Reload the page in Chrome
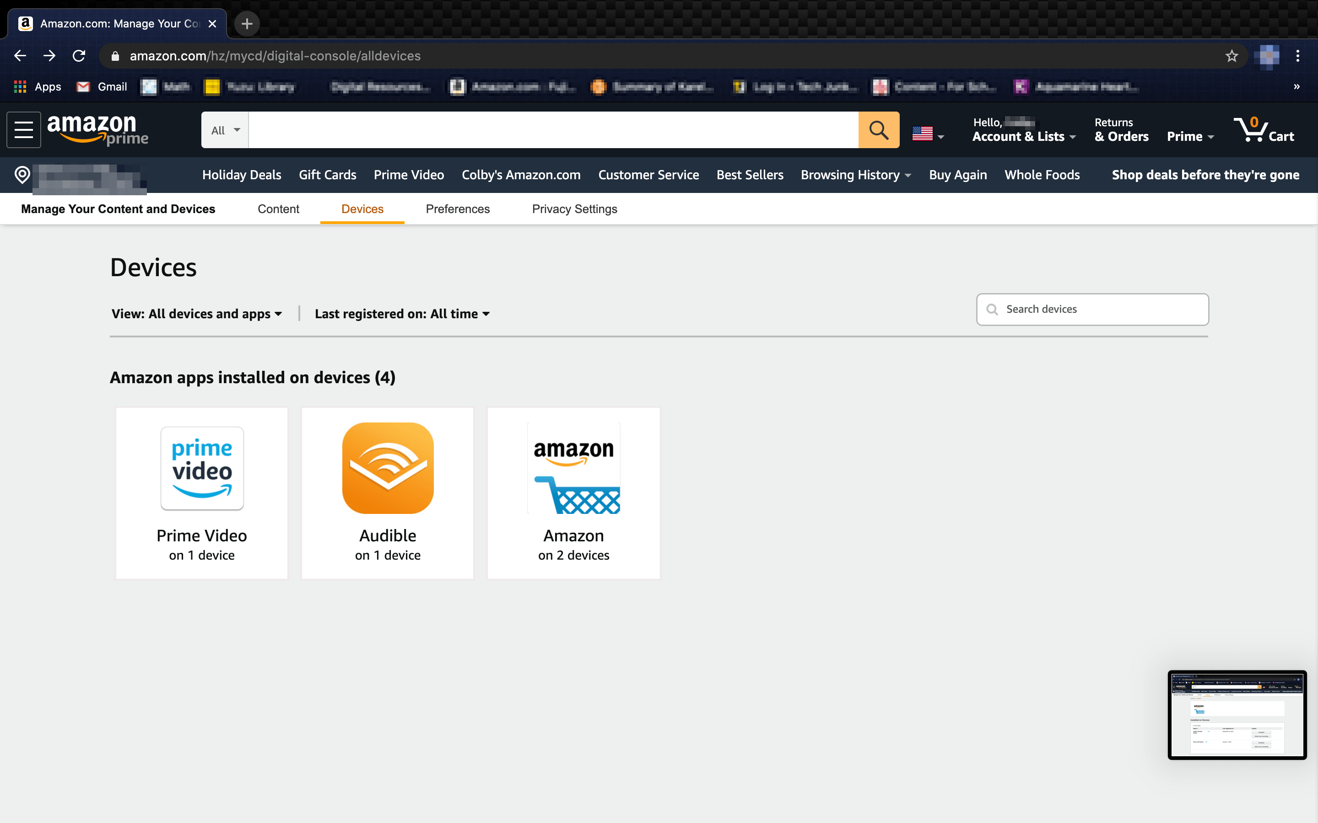The image size is (1318, 823). click(79, 56)
